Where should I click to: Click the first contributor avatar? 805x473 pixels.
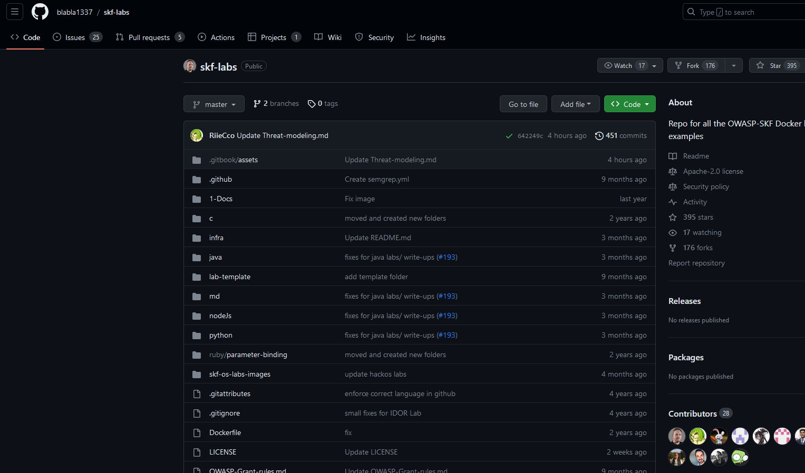point(677,436)
